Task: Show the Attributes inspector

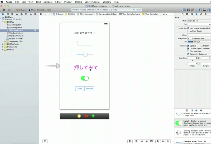Action: pyautogui.click(x=196, y=14)
